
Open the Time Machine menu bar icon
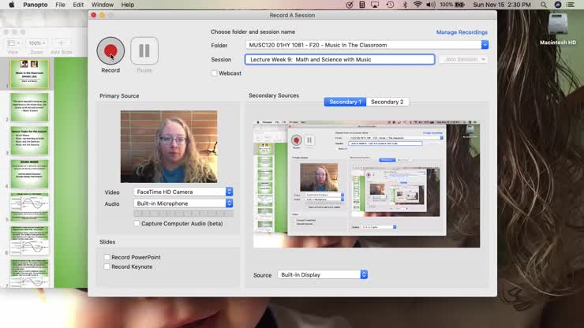point(390,5)
